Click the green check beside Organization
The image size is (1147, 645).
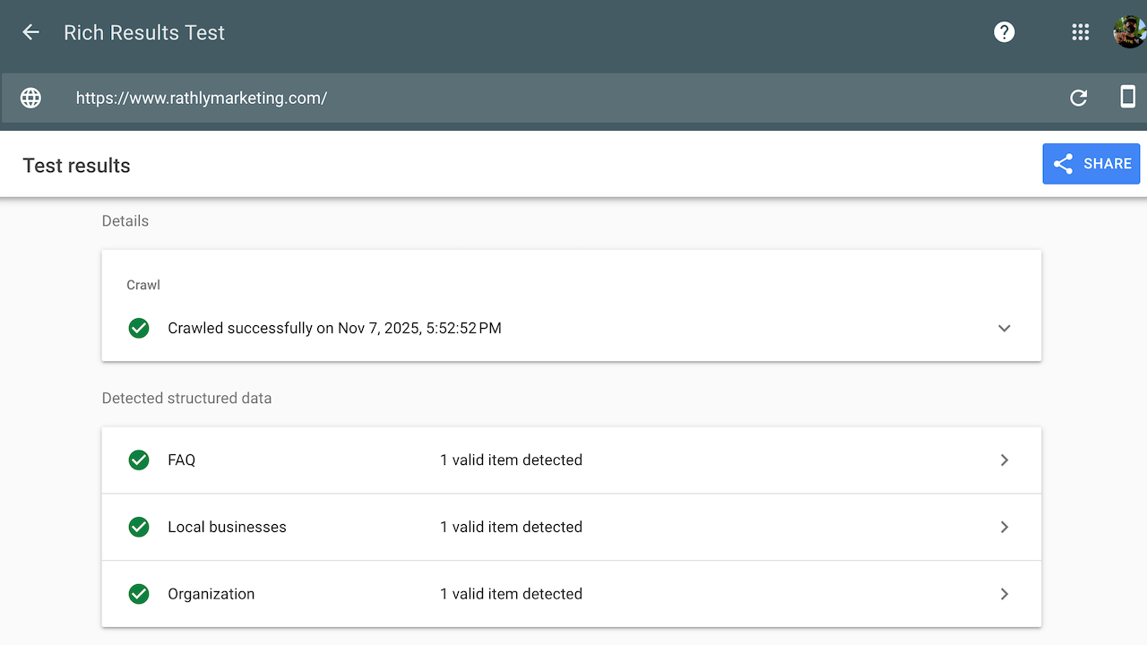click(x=138, y=594)
